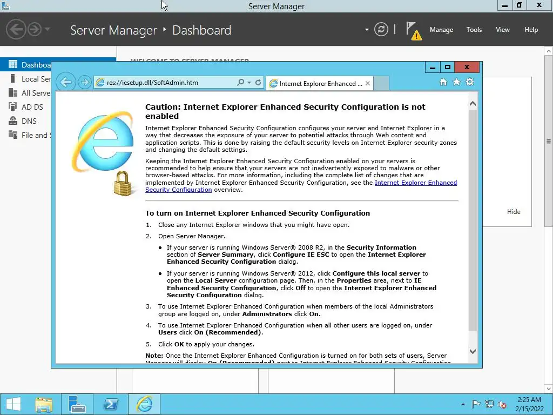
Task: Click the search magnifier in address bar
Action: pyautogui.click(x=240, y=82)
